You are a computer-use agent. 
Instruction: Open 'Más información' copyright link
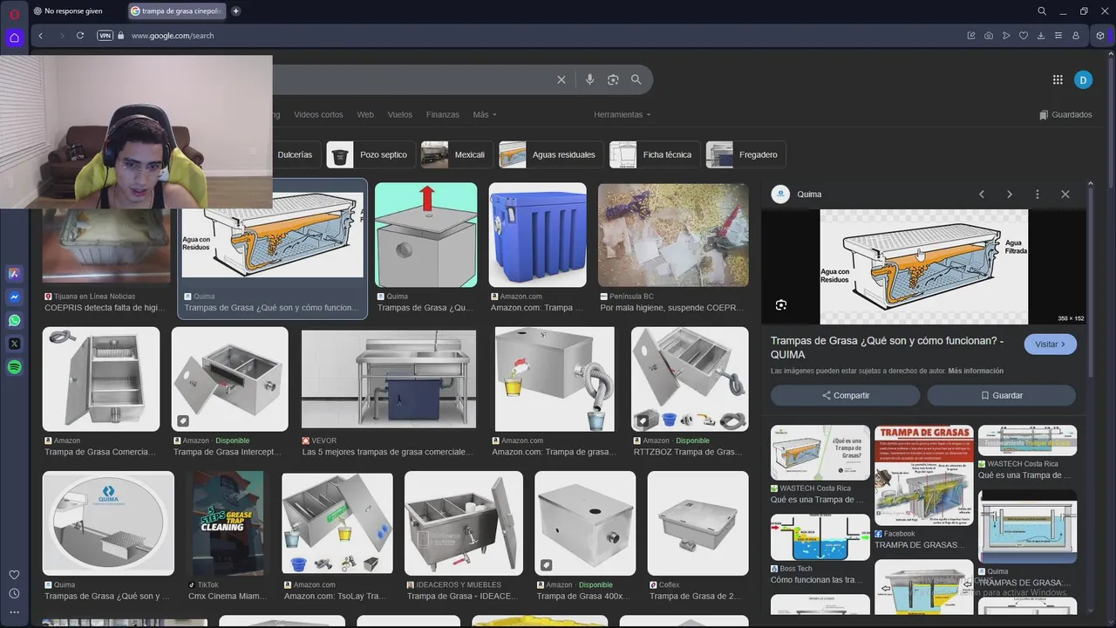point(976,371)
